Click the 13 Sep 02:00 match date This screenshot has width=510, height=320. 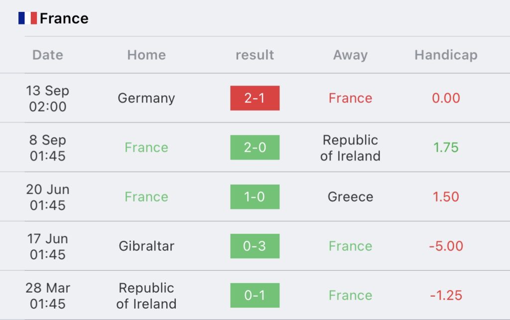pyautogui.click(x=48, y=99)
